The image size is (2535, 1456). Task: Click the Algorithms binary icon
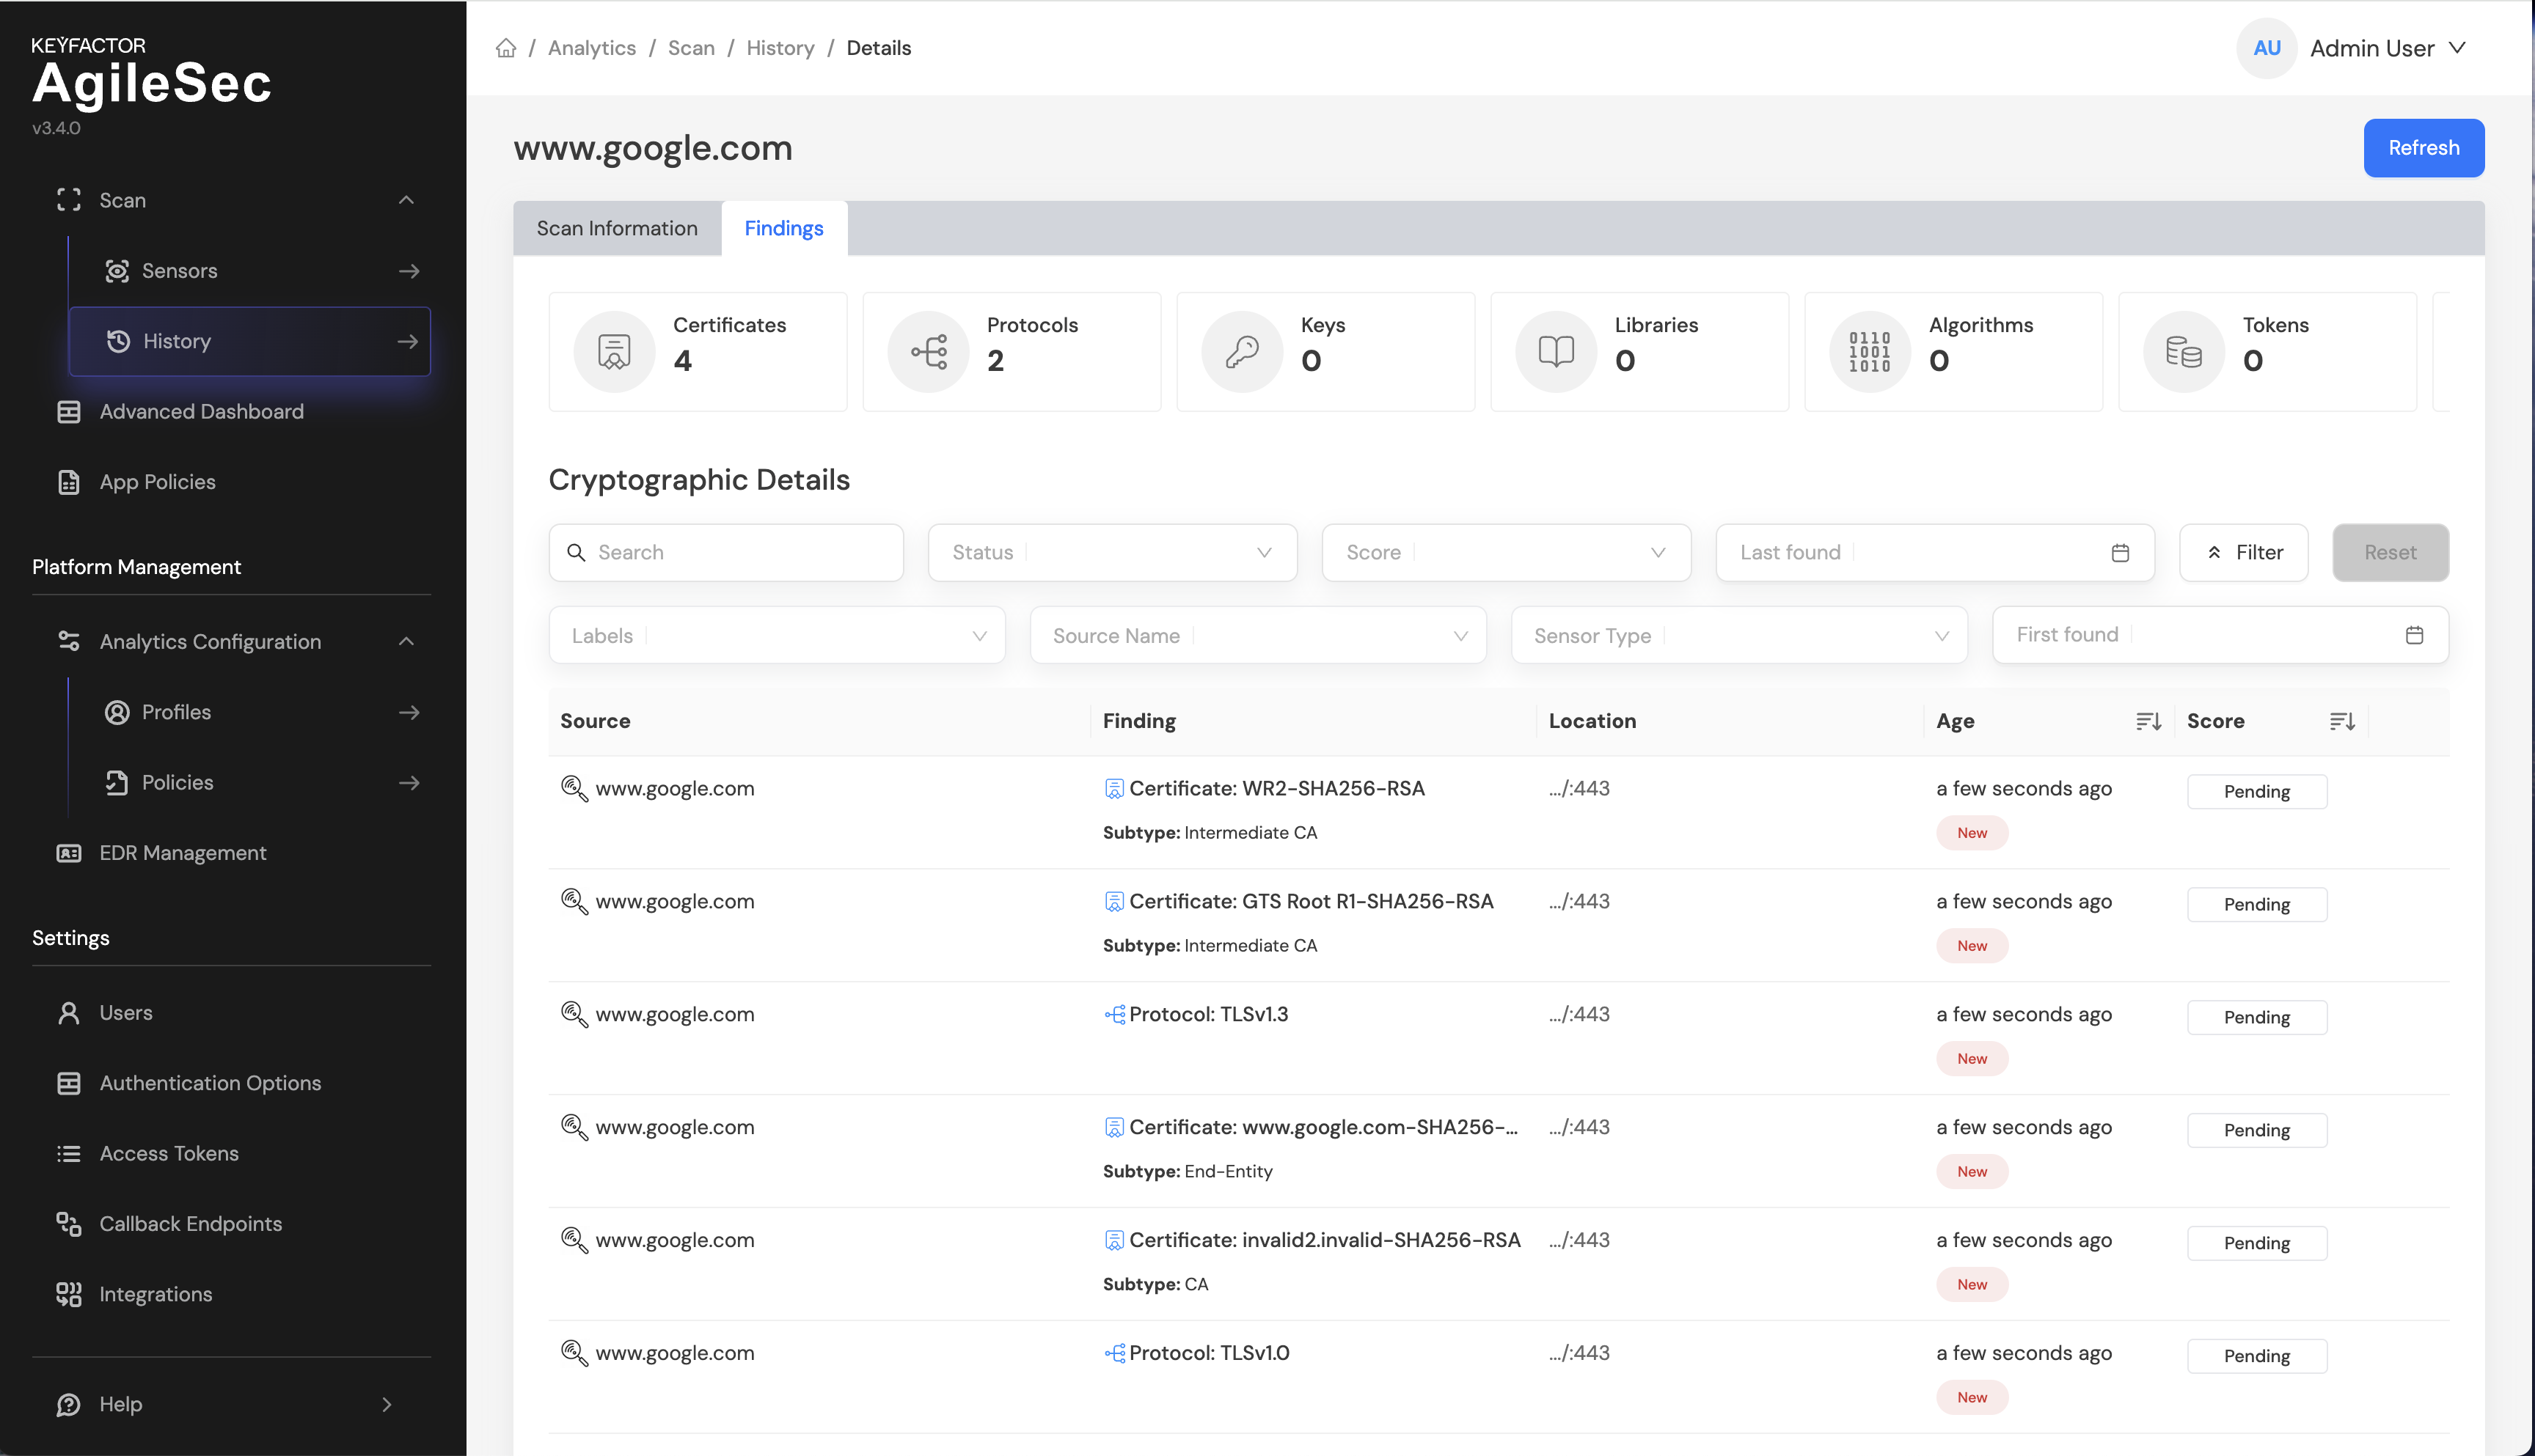coord(1869,351)
